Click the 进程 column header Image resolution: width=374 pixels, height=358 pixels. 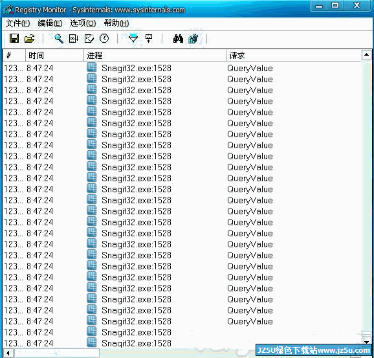[x=155, y=56]
